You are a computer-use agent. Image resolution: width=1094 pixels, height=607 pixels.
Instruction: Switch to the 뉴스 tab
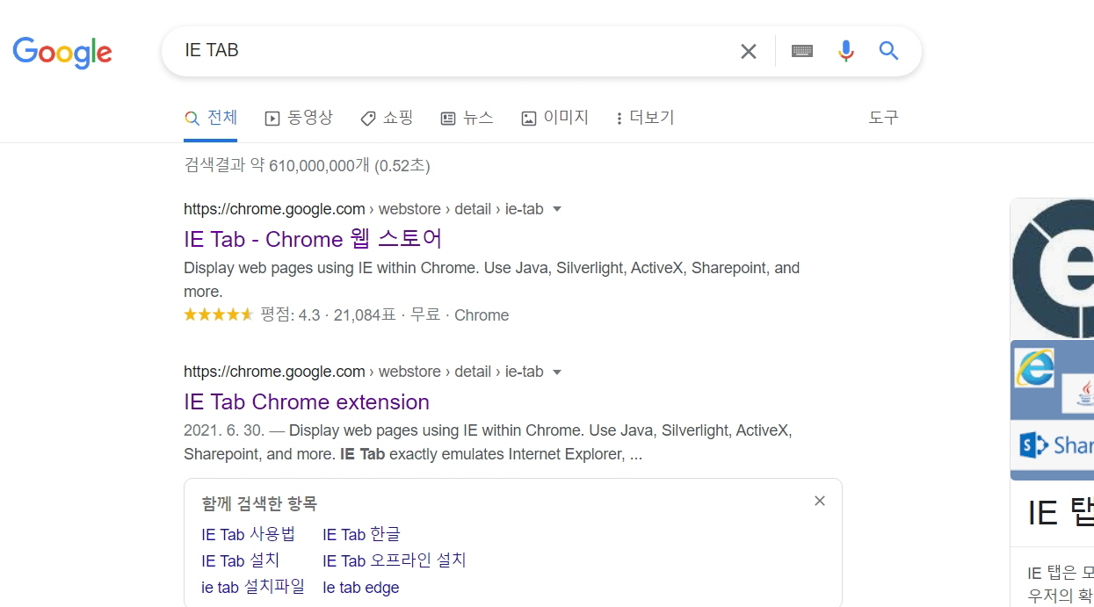point(467,118)
